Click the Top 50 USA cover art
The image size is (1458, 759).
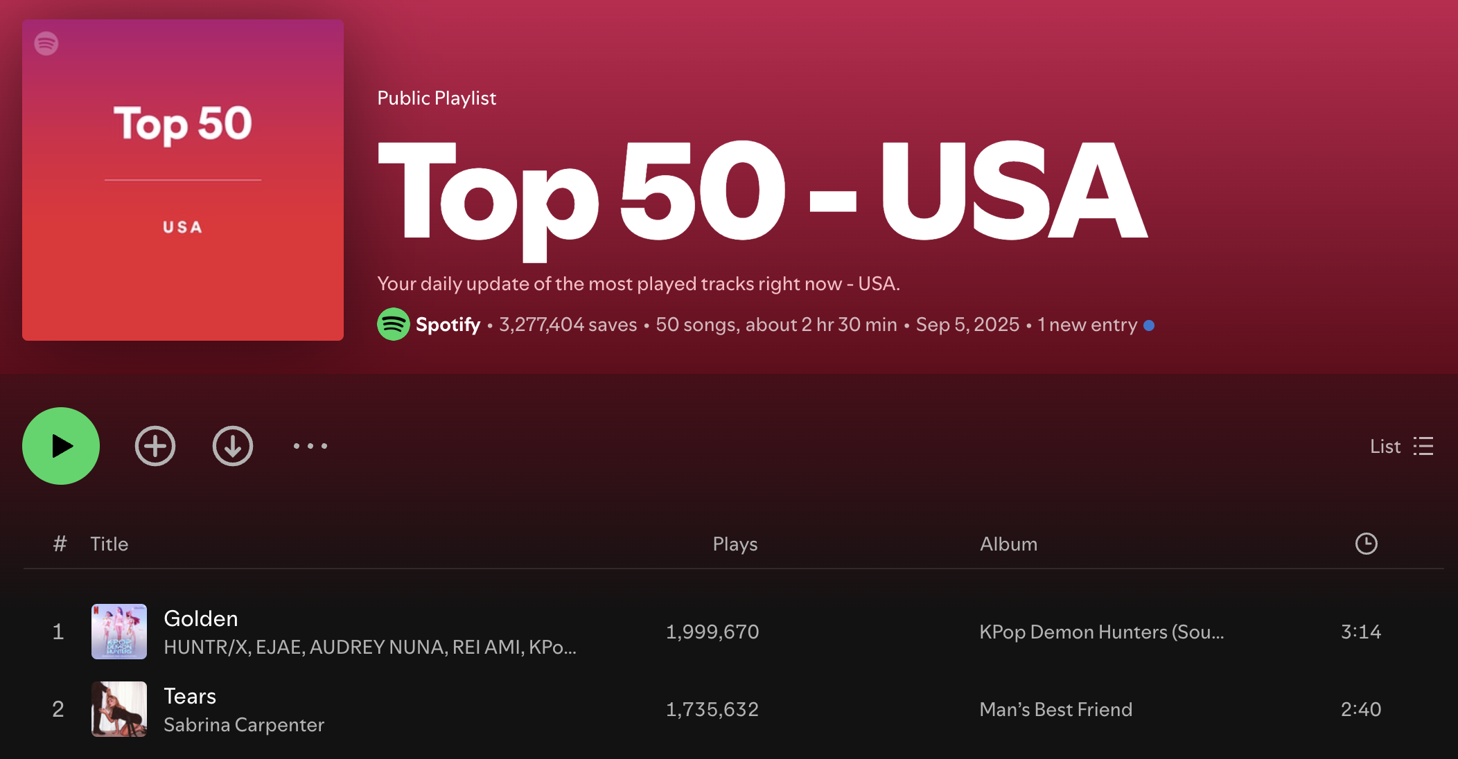183,180
